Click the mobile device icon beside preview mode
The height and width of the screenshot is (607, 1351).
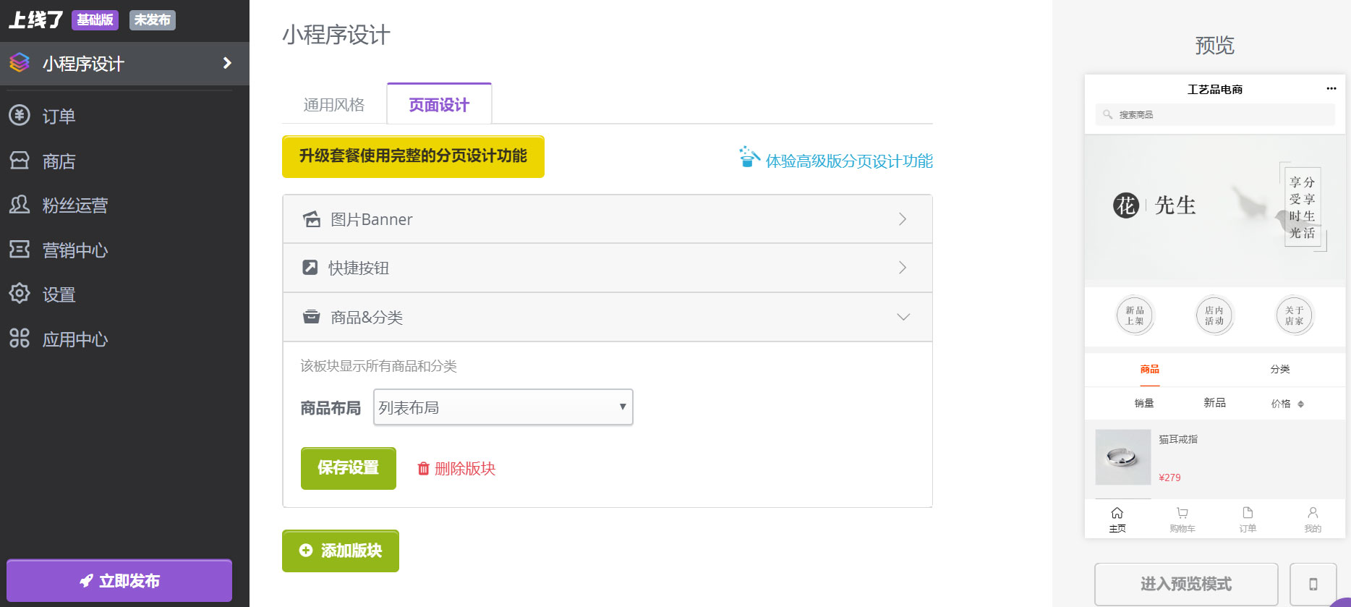pos(1313,584)
